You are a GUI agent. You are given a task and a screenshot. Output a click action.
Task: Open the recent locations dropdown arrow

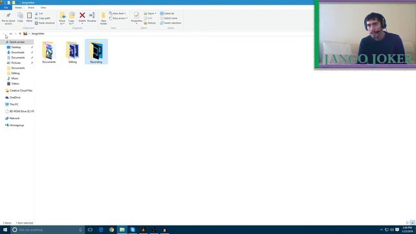point(16,34)
